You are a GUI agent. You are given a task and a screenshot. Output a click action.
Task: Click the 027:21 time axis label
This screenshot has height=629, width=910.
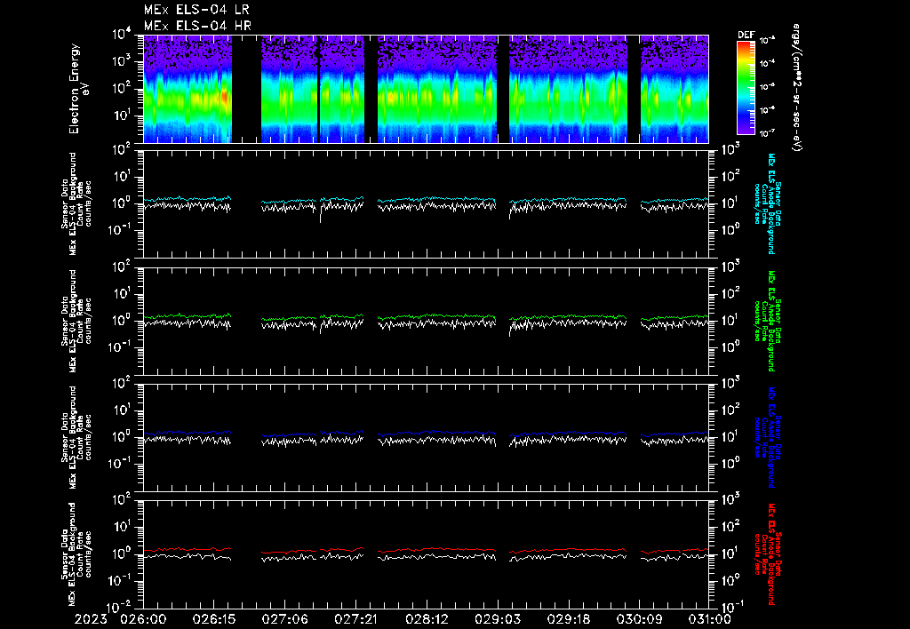[355, 619]
